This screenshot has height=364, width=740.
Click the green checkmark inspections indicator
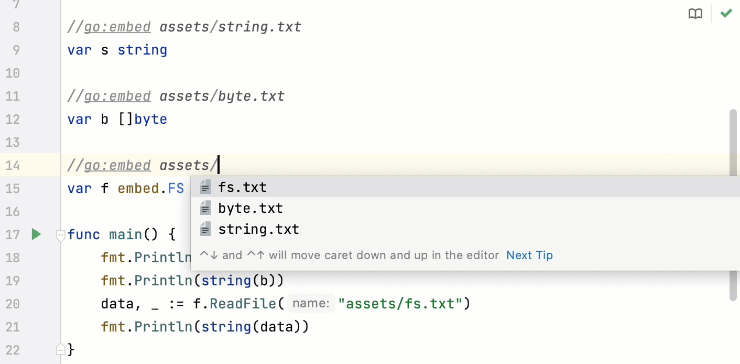pyautogui.click(x=726, y=13)
